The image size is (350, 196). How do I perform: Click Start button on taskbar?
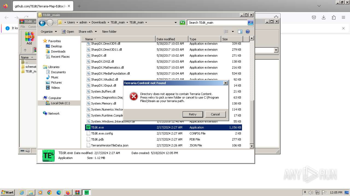point(7,192)
